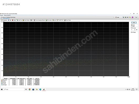Screen dimensions: 139x104
Task: Launch Google Chrome from the taskbar
Action: point(30,89)
